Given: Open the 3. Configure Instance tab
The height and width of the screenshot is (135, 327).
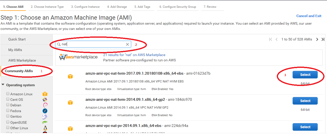Looking at the screenshot, I should coord(85,7).
